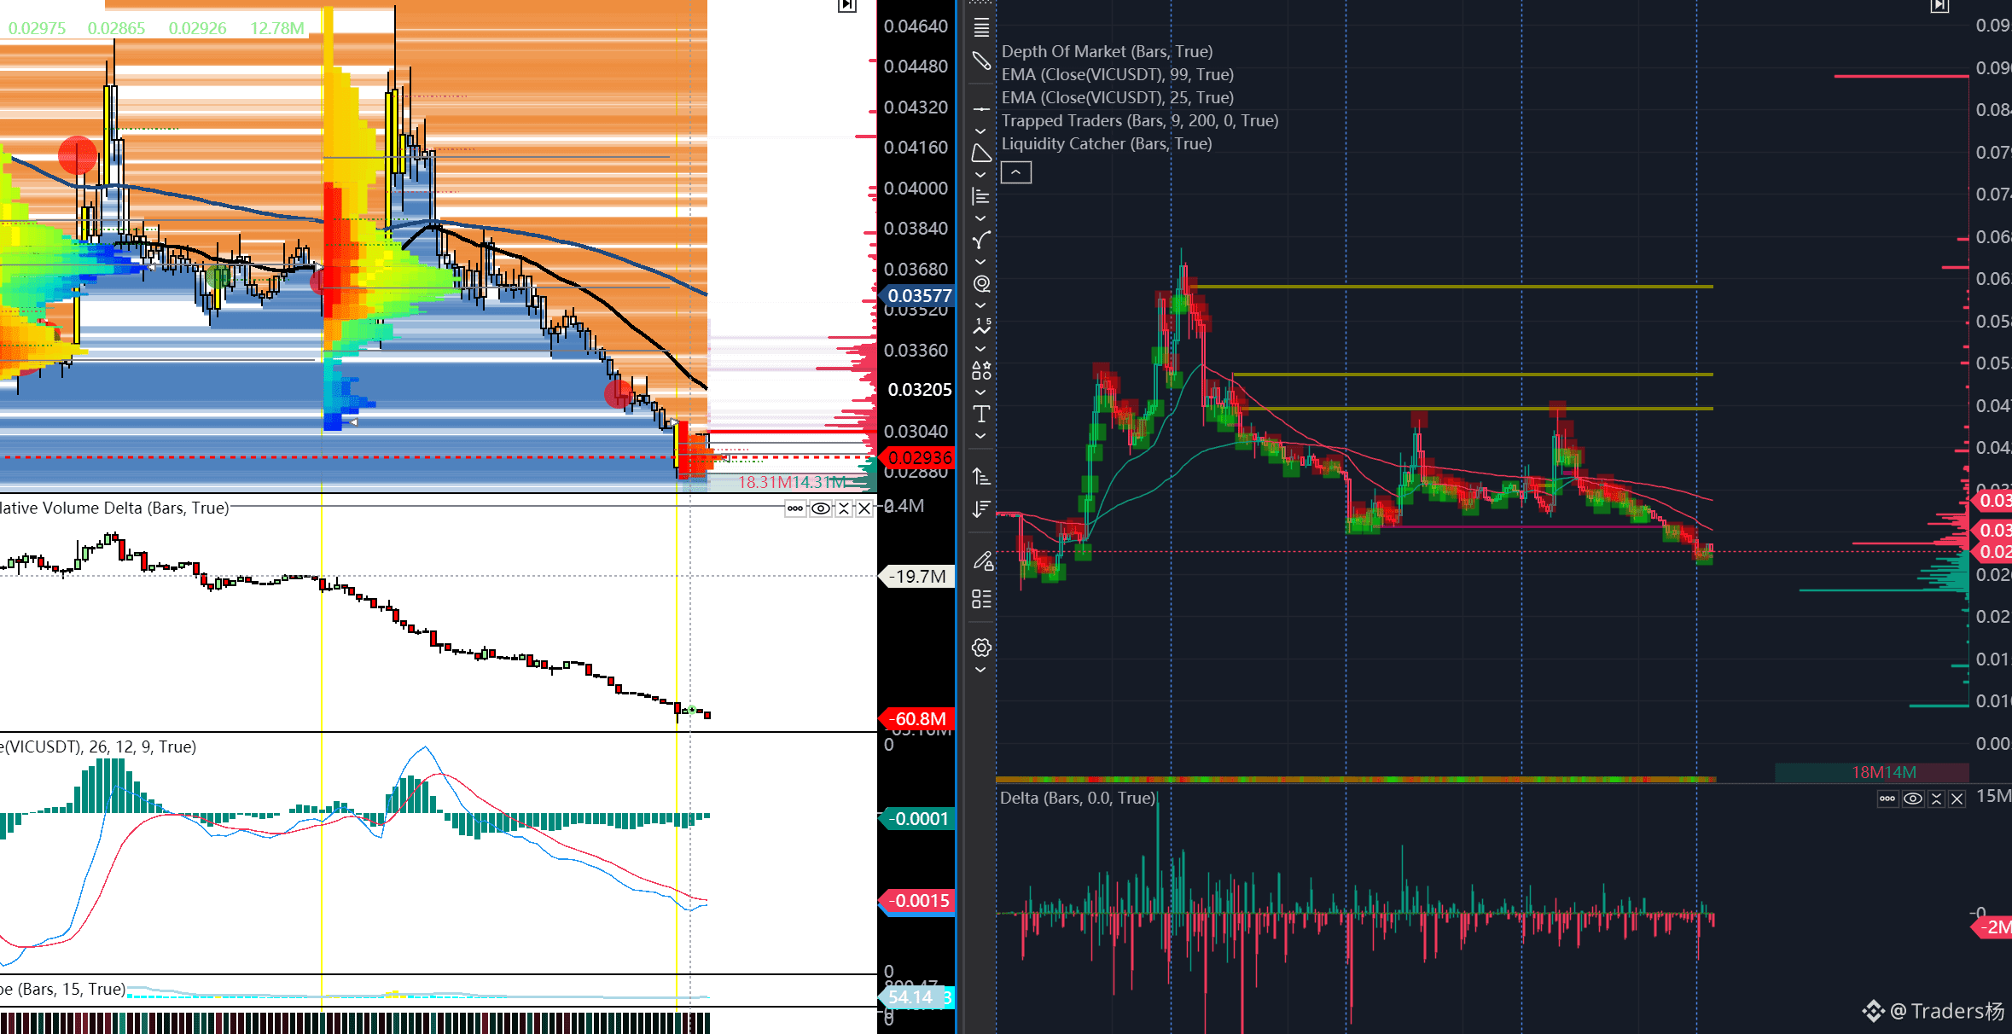This screenshot has width=2012, height=1034.
Task: Click the red -60.8M value tag
Action: (919, 718)
